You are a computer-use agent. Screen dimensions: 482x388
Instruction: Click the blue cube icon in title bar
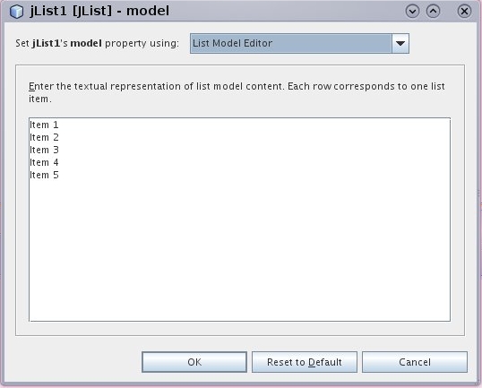[16, 12]
